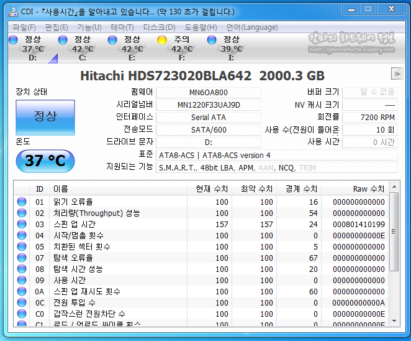Click threshold value 67 in row 07

pyautogui.click(x=314, y=258)
